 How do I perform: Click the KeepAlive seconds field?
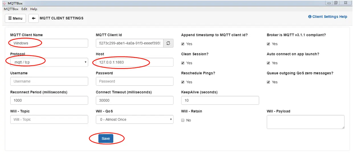[x=220, y=100]
